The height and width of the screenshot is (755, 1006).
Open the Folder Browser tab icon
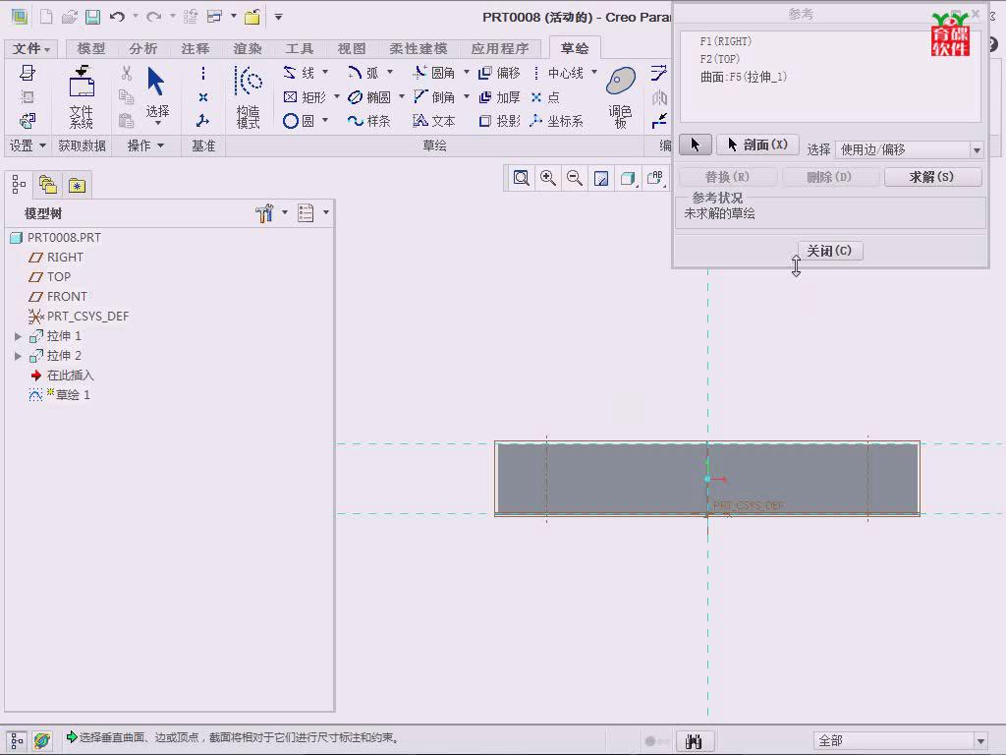48,185
